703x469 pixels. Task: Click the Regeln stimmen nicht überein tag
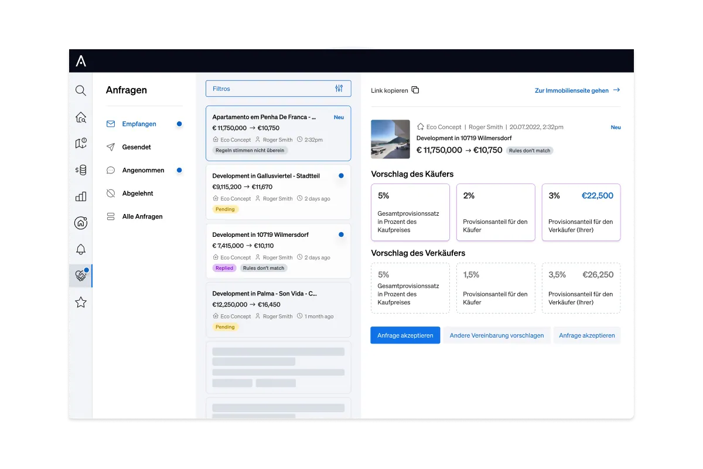point(250,151)
